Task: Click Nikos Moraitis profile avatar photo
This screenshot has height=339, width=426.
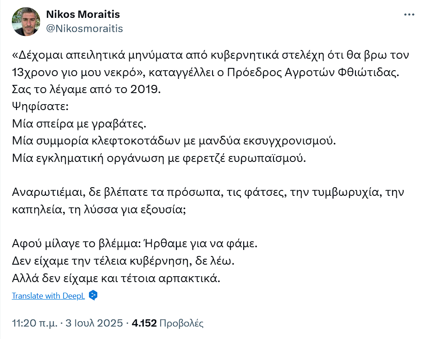Action: [x=26, y=22]
